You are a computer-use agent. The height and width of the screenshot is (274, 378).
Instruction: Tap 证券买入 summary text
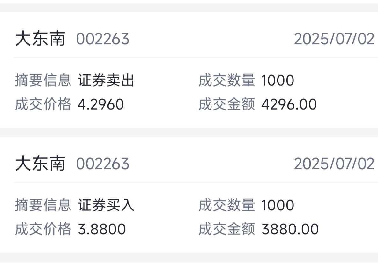pos(106,205)
